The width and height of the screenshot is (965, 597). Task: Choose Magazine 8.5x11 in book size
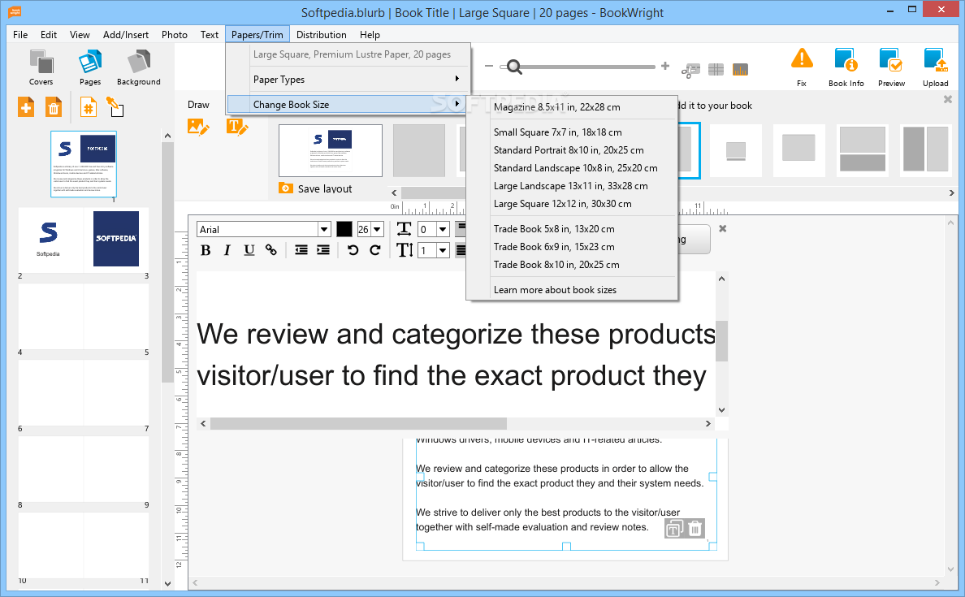tap(572, 107)
